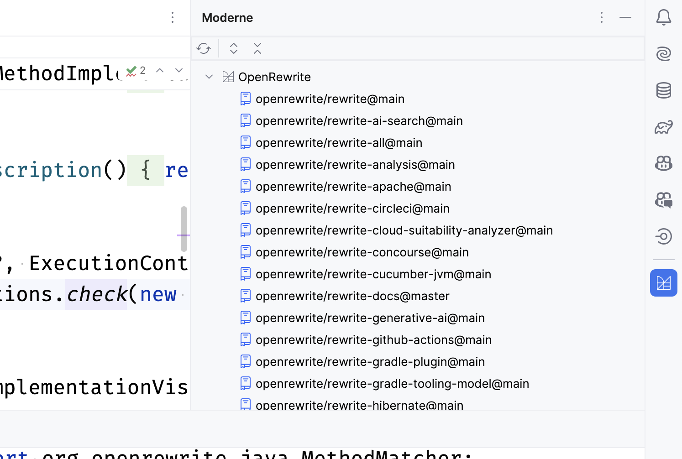Open the Notifications tool window
Image resolution: width=682 pixels, height=459 pixels.
coord(664,17)
